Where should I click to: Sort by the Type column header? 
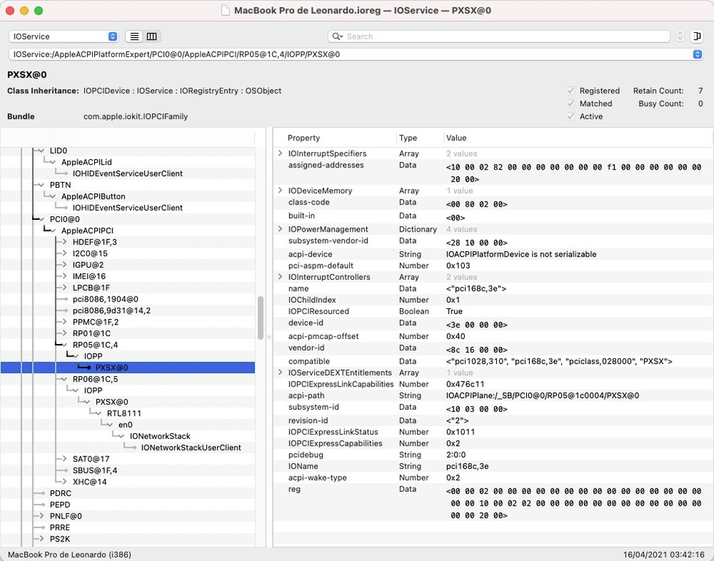[x=419, y=138]
